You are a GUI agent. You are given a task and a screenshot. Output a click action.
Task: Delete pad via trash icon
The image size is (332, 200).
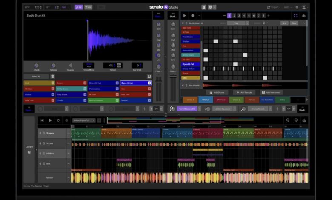tap(52, 77)
